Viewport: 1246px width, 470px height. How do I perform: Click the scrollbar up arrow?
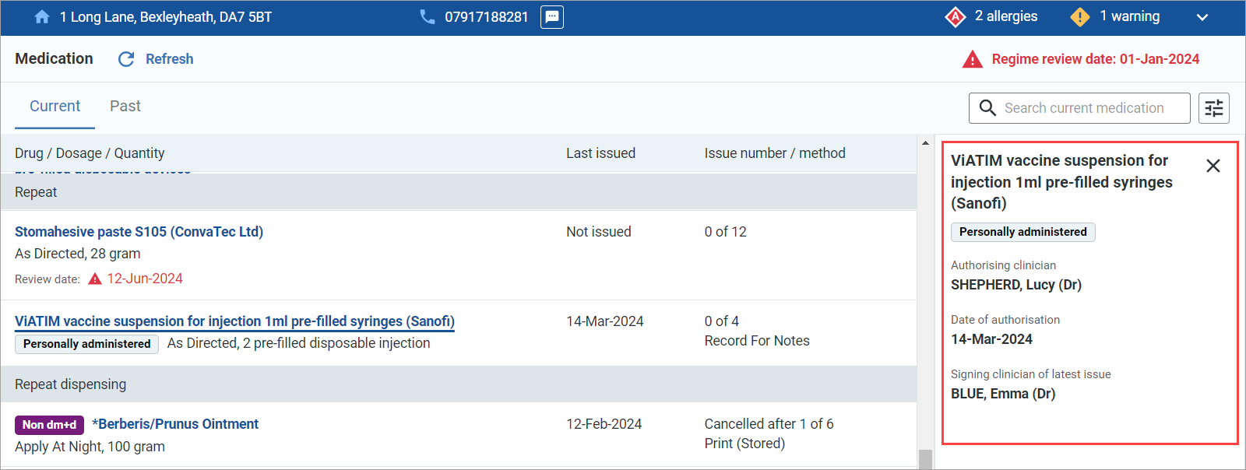click(925, 143)
